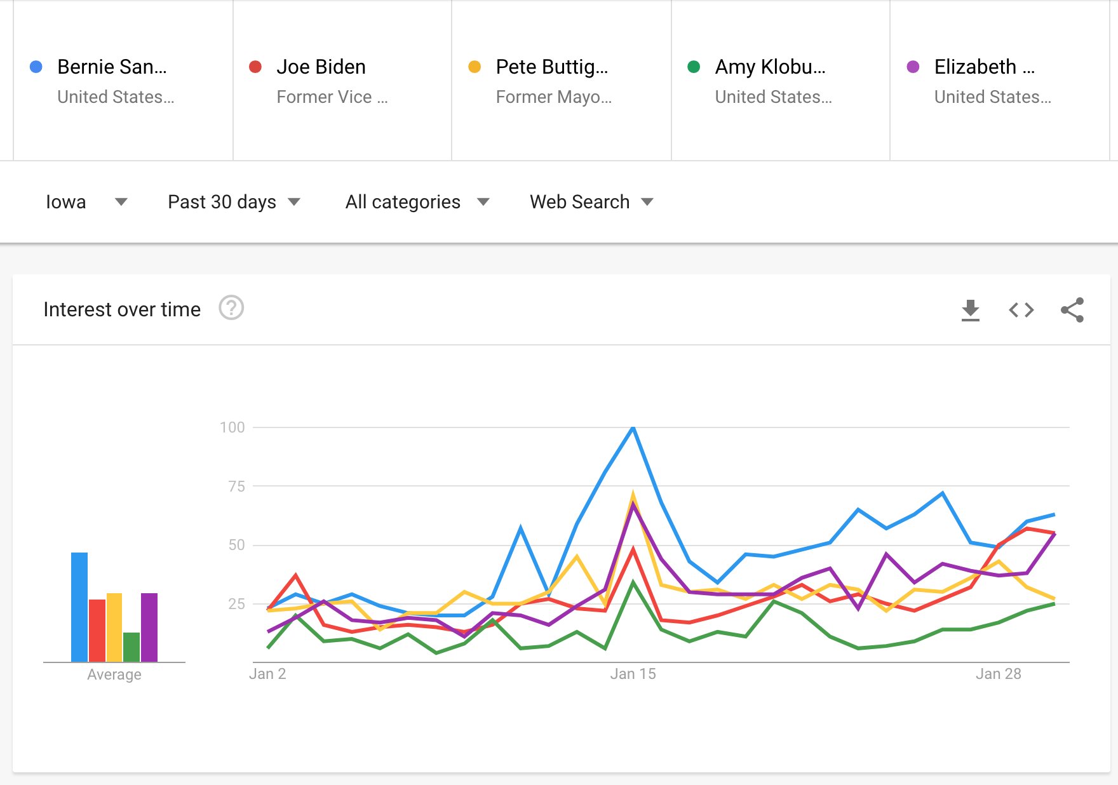Select the Pete Buttigieg search term card
This screenshot has width=1118, height=785.
tap(562, 80)
